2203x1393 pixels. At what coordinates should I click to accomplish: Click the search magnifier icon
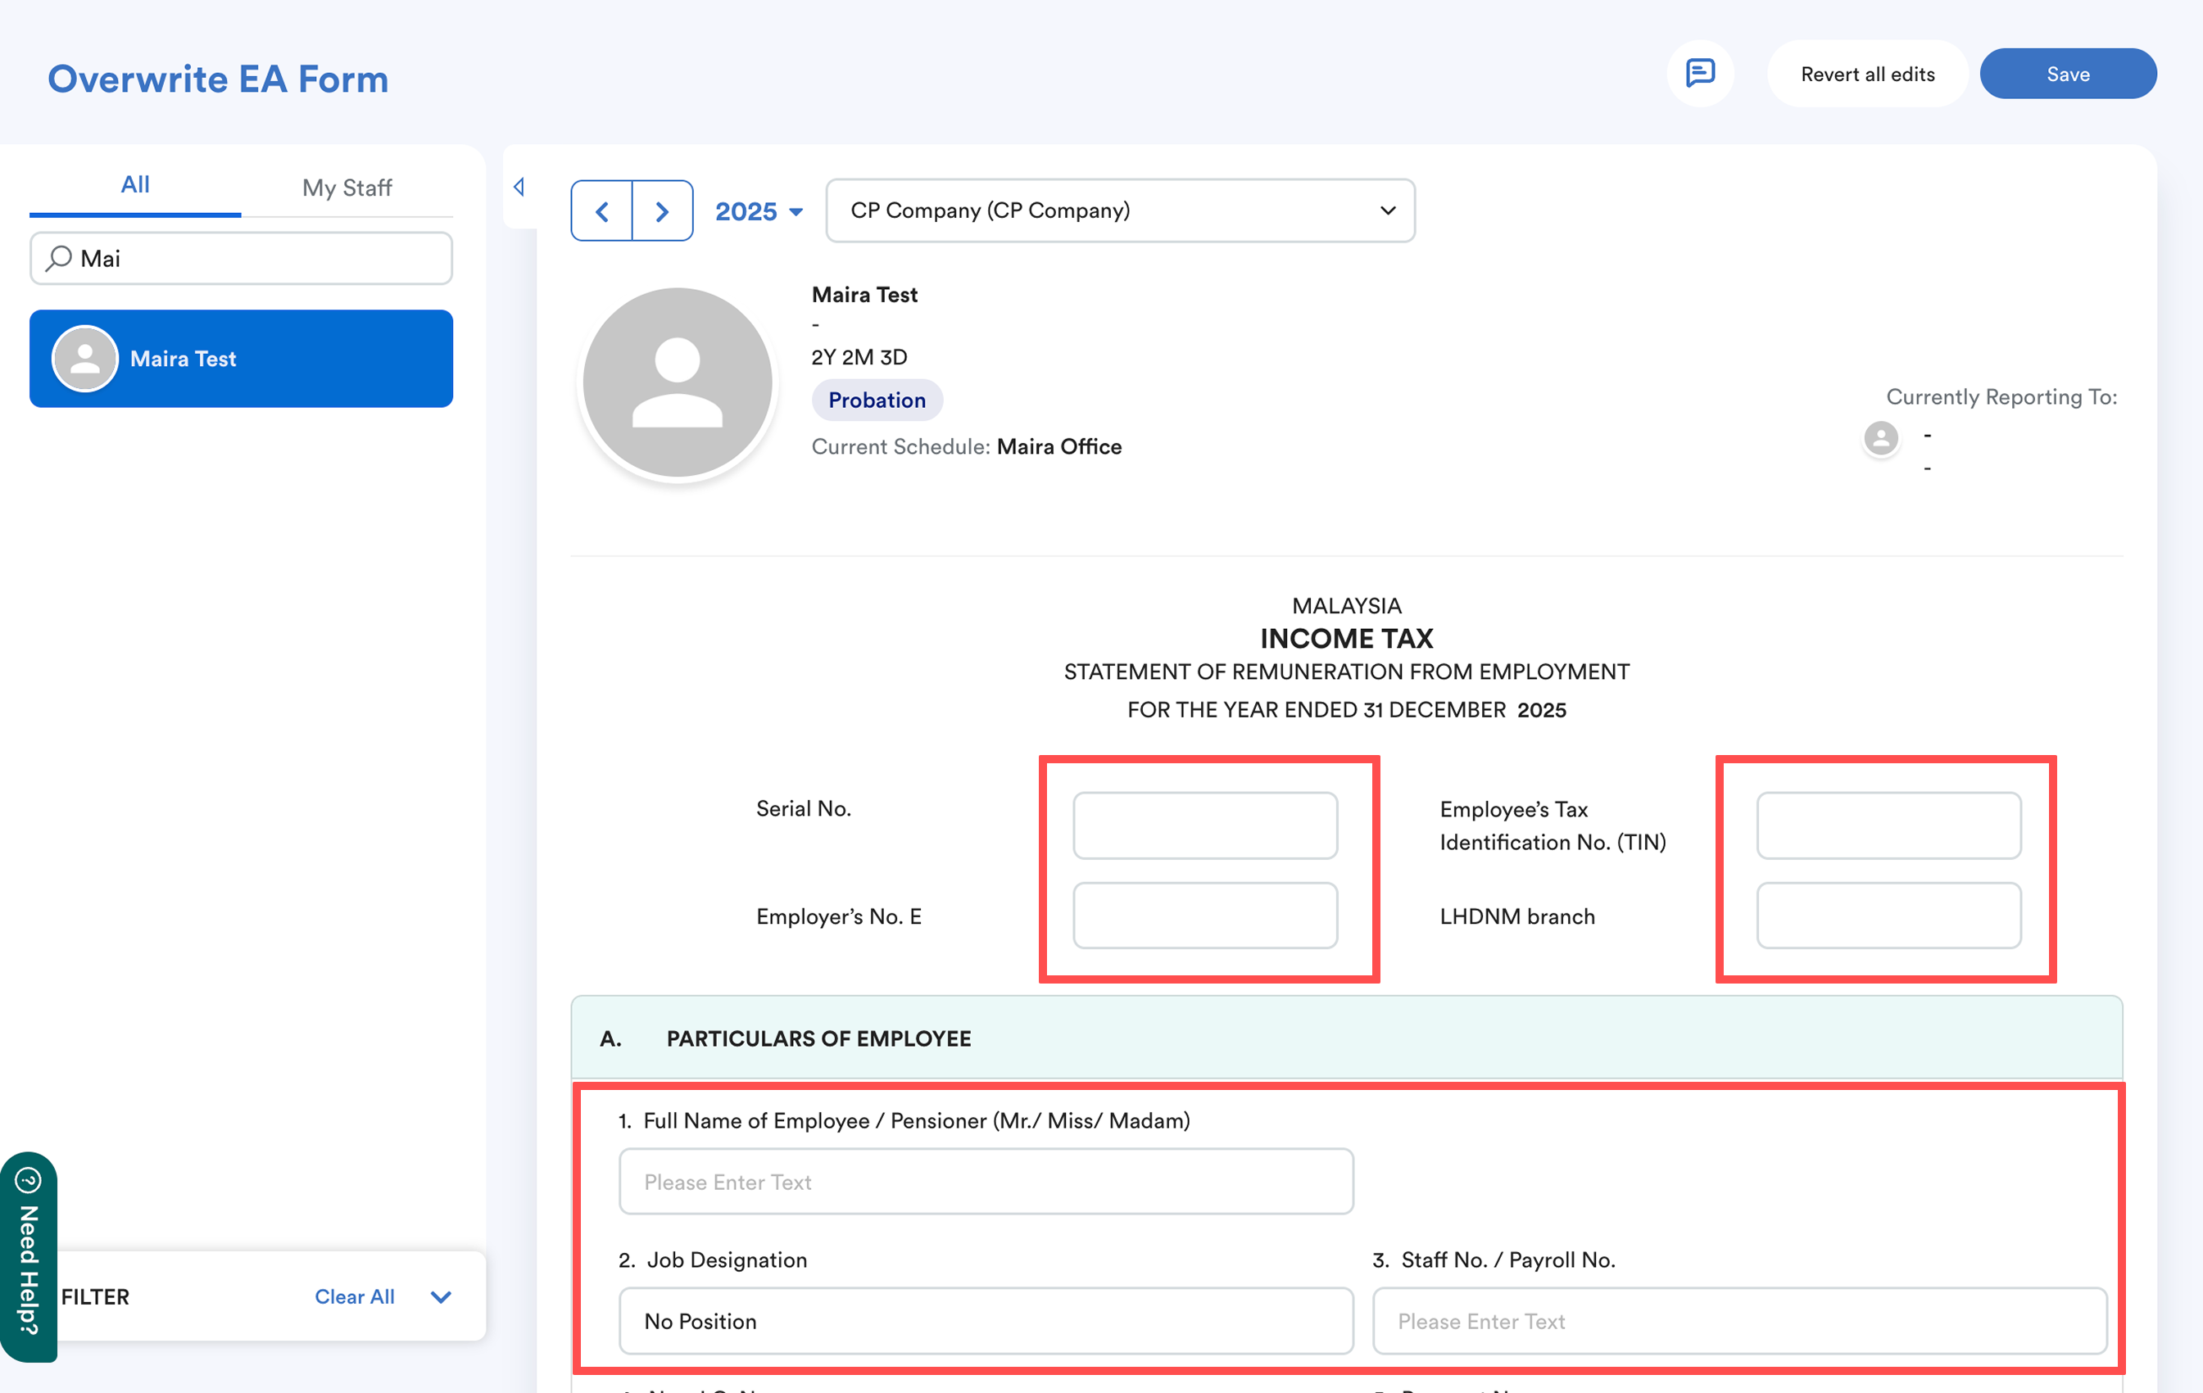tap(60, 258)
